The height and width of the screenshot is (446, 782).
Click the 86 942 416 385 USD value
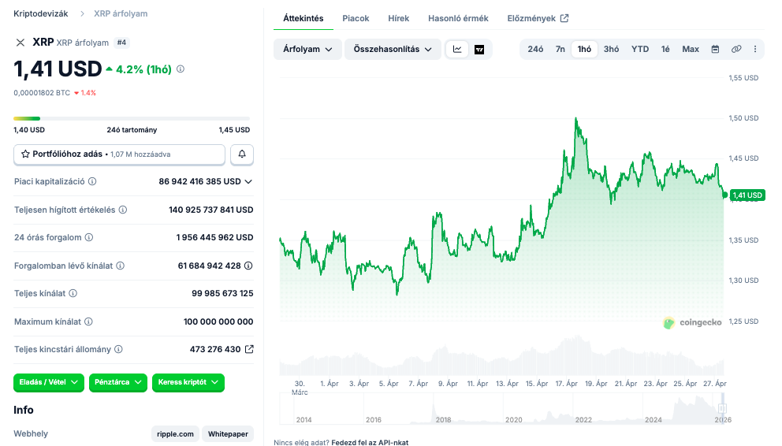coord(200,181)
